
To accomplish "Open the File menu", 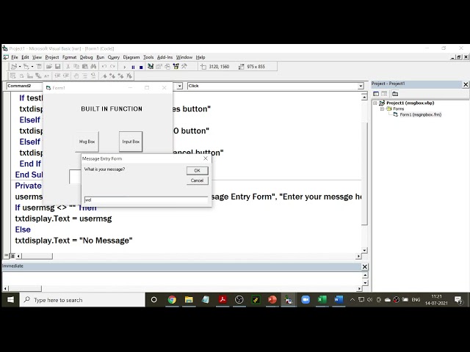I will click(x=15, y=57).
